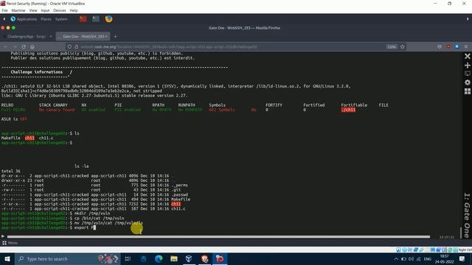Open the Windows Start menu
This screenshot has height=265, width=472.
[x=7, y=258]
